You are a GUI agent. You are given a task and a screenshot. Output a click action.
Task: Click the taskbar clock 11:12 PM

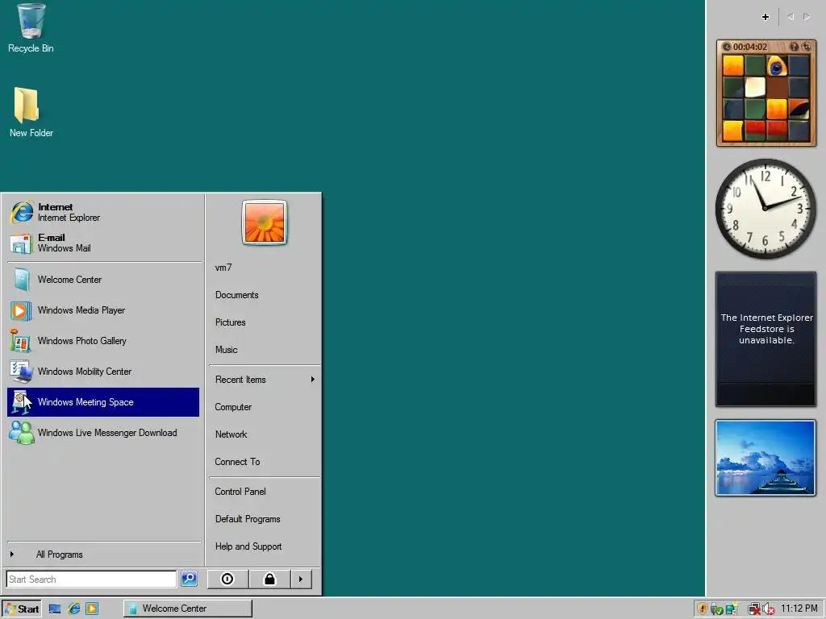pos(799,609)
